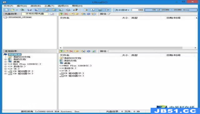Screen dimensions: 200x114
Task: Click the Save As toolbar icon
Action: tap(37, 10)
